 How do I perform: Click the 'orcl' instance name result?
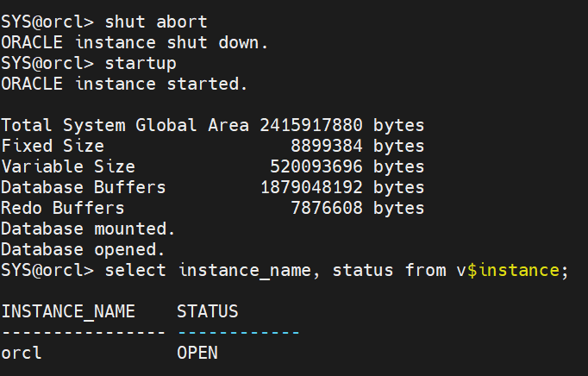pyautogui.click(x=22, y=353)
